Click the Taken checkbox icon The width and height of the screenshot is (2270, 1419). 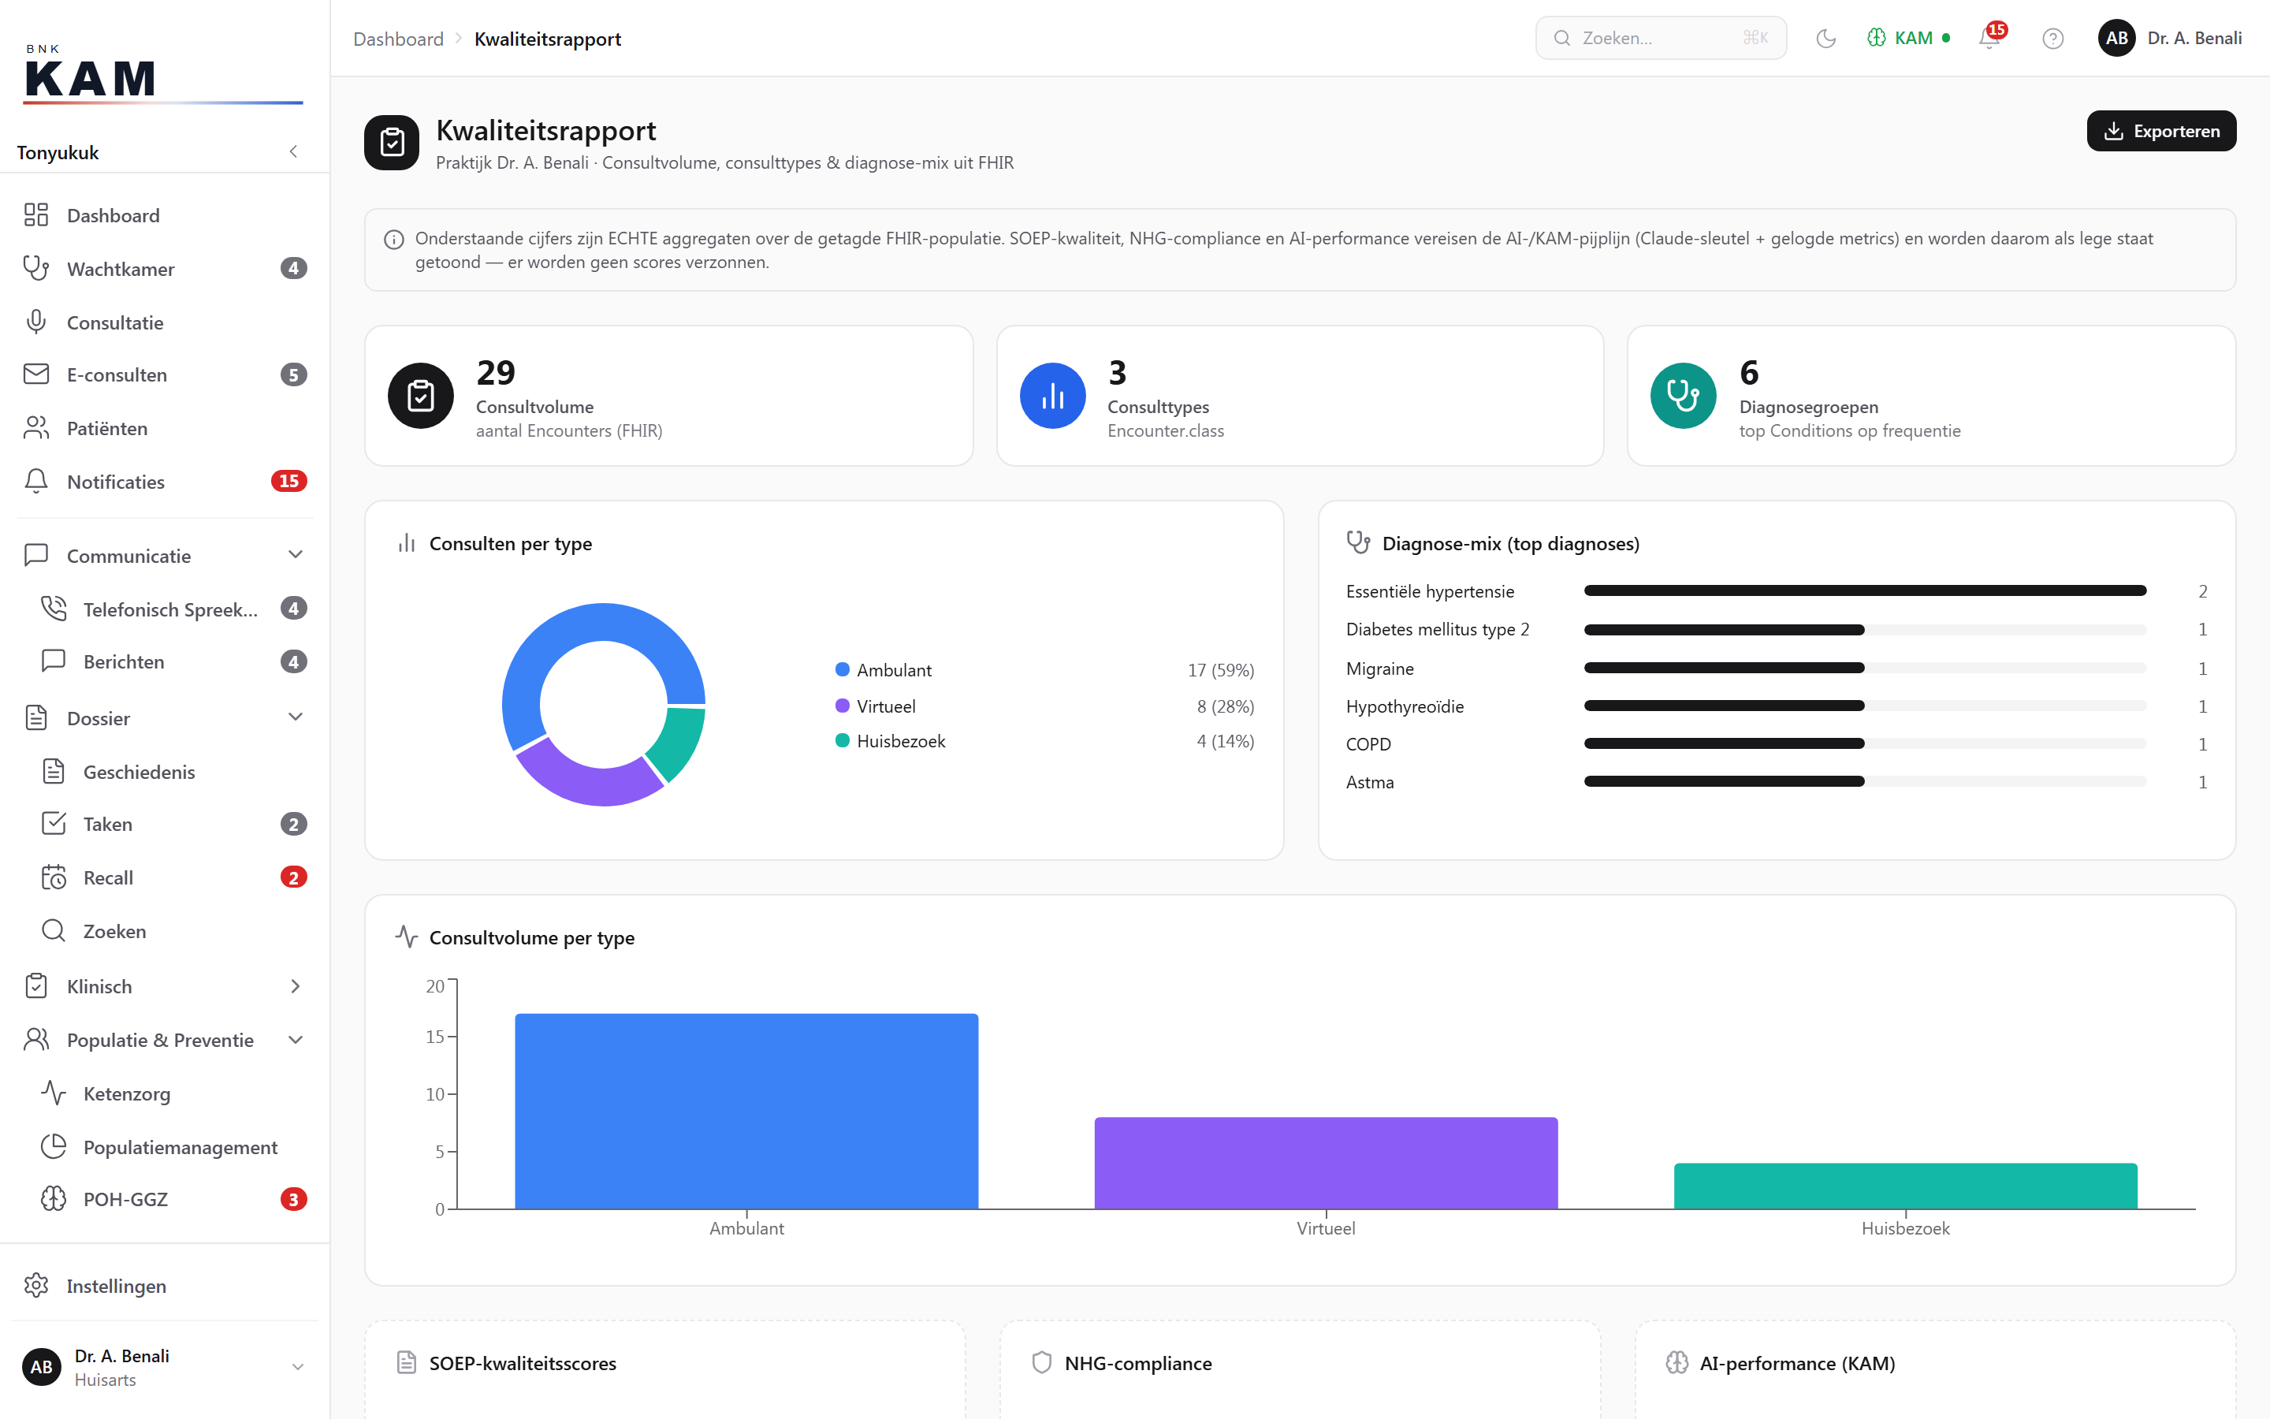click(x=54, y=824)
